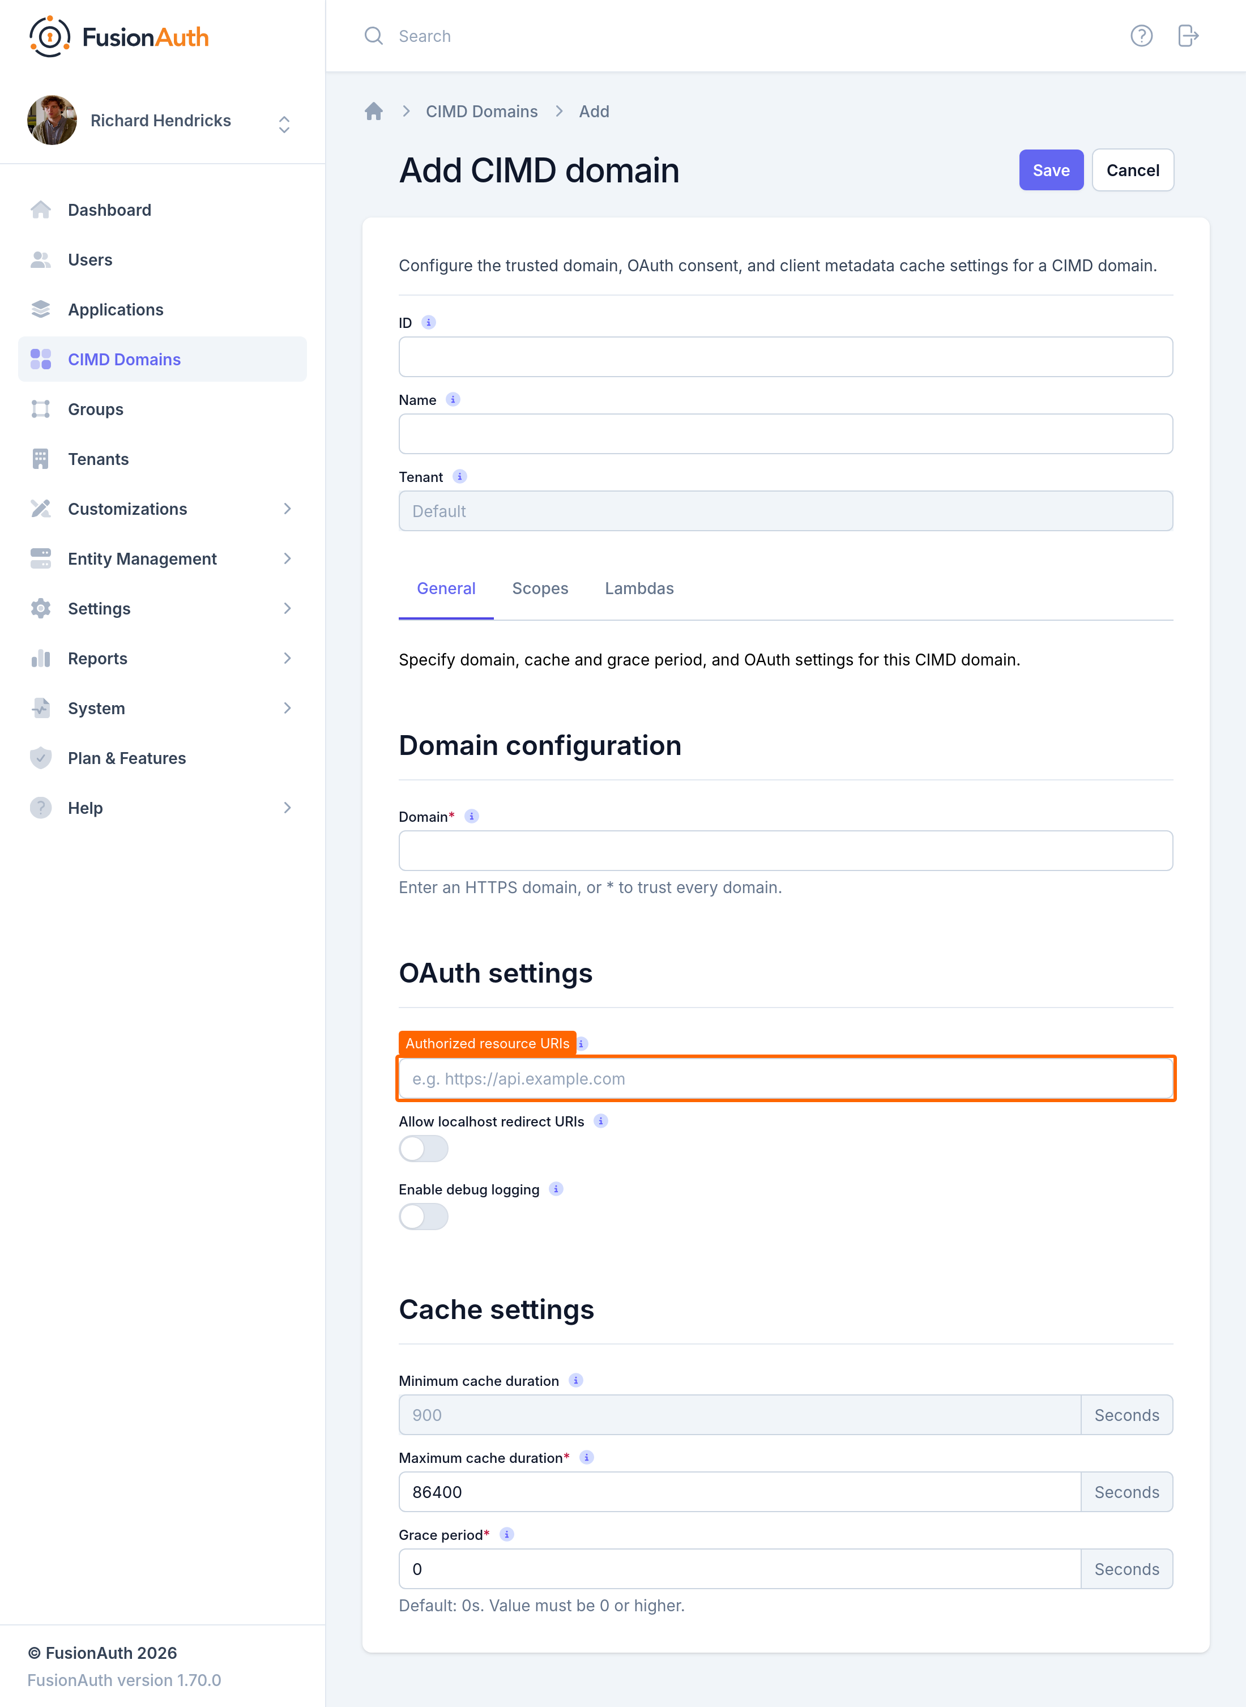This screenshot has width=1246, height=1707.
Task: Click the home breadcrumb icon
Action: (x=373, y=112)
